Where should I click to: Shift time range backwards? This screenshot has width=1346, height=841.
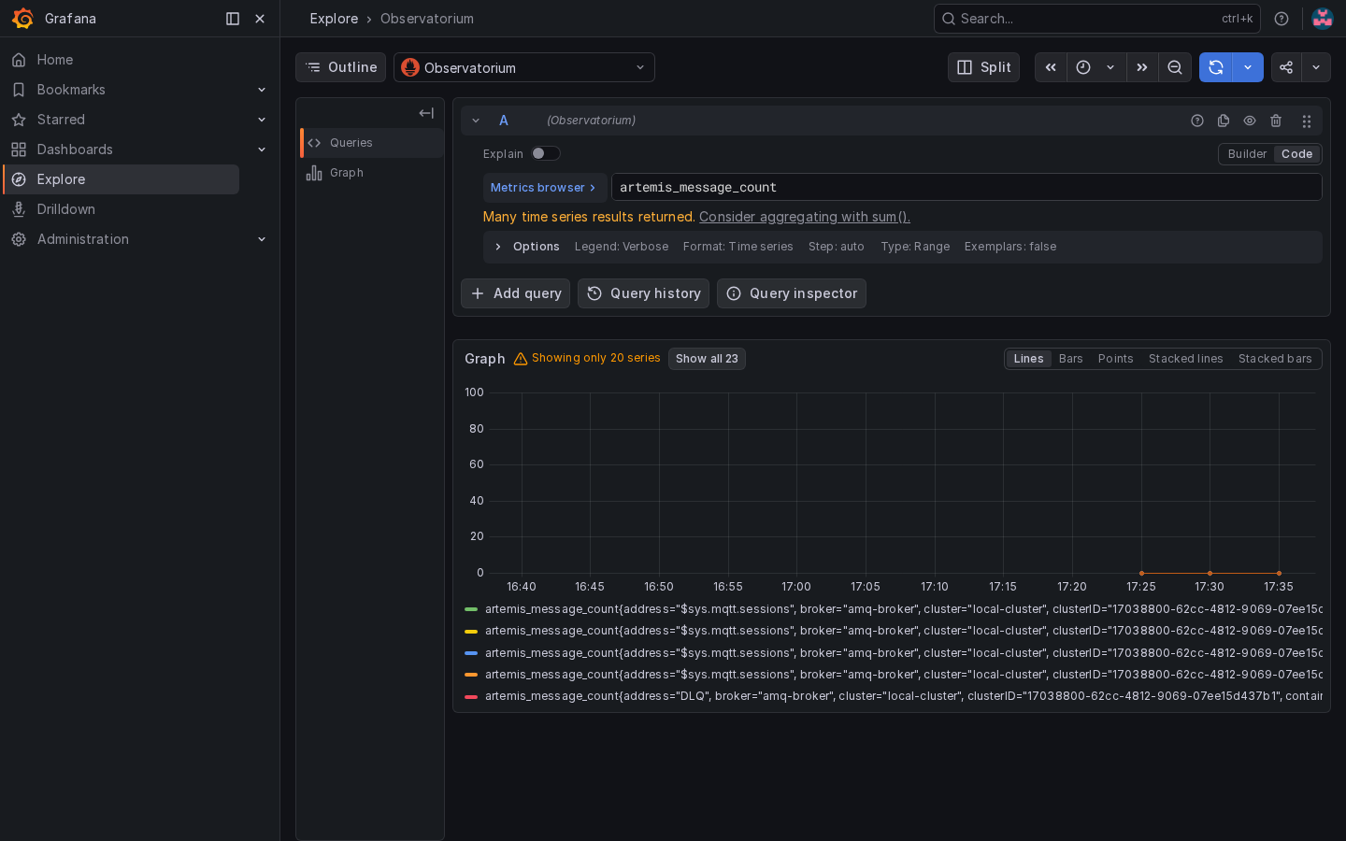(1051, 67)
